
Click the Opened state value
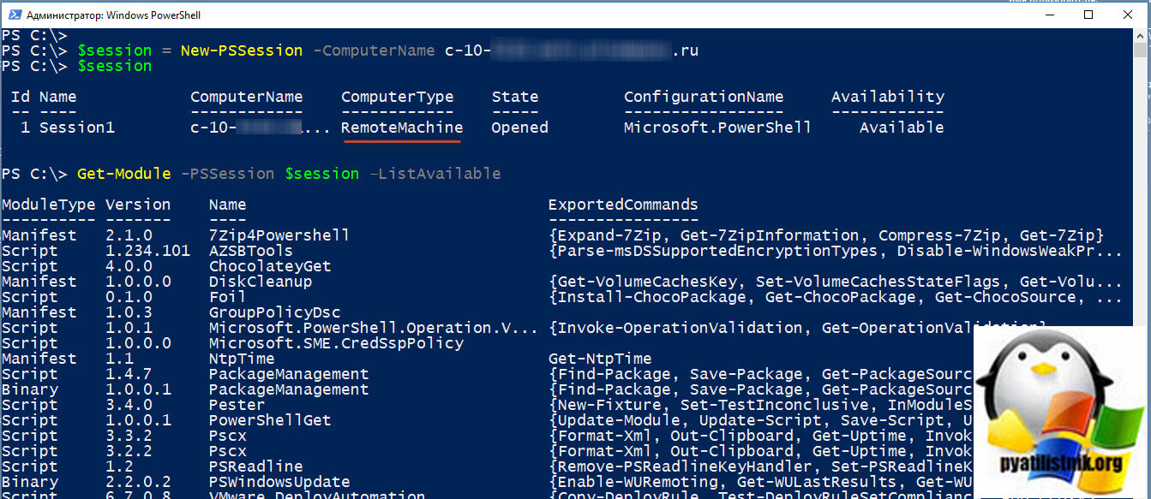point(519,128)
